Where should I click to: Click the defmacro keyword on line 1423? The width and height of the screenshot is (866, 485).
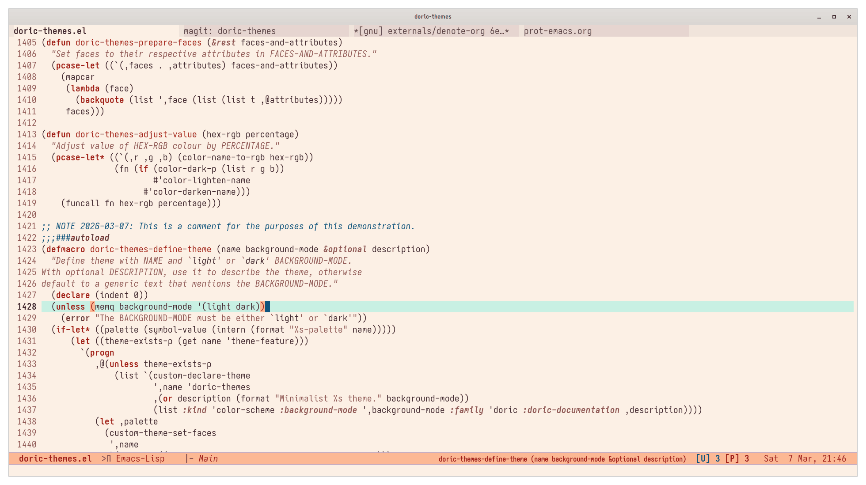(65, 249)
